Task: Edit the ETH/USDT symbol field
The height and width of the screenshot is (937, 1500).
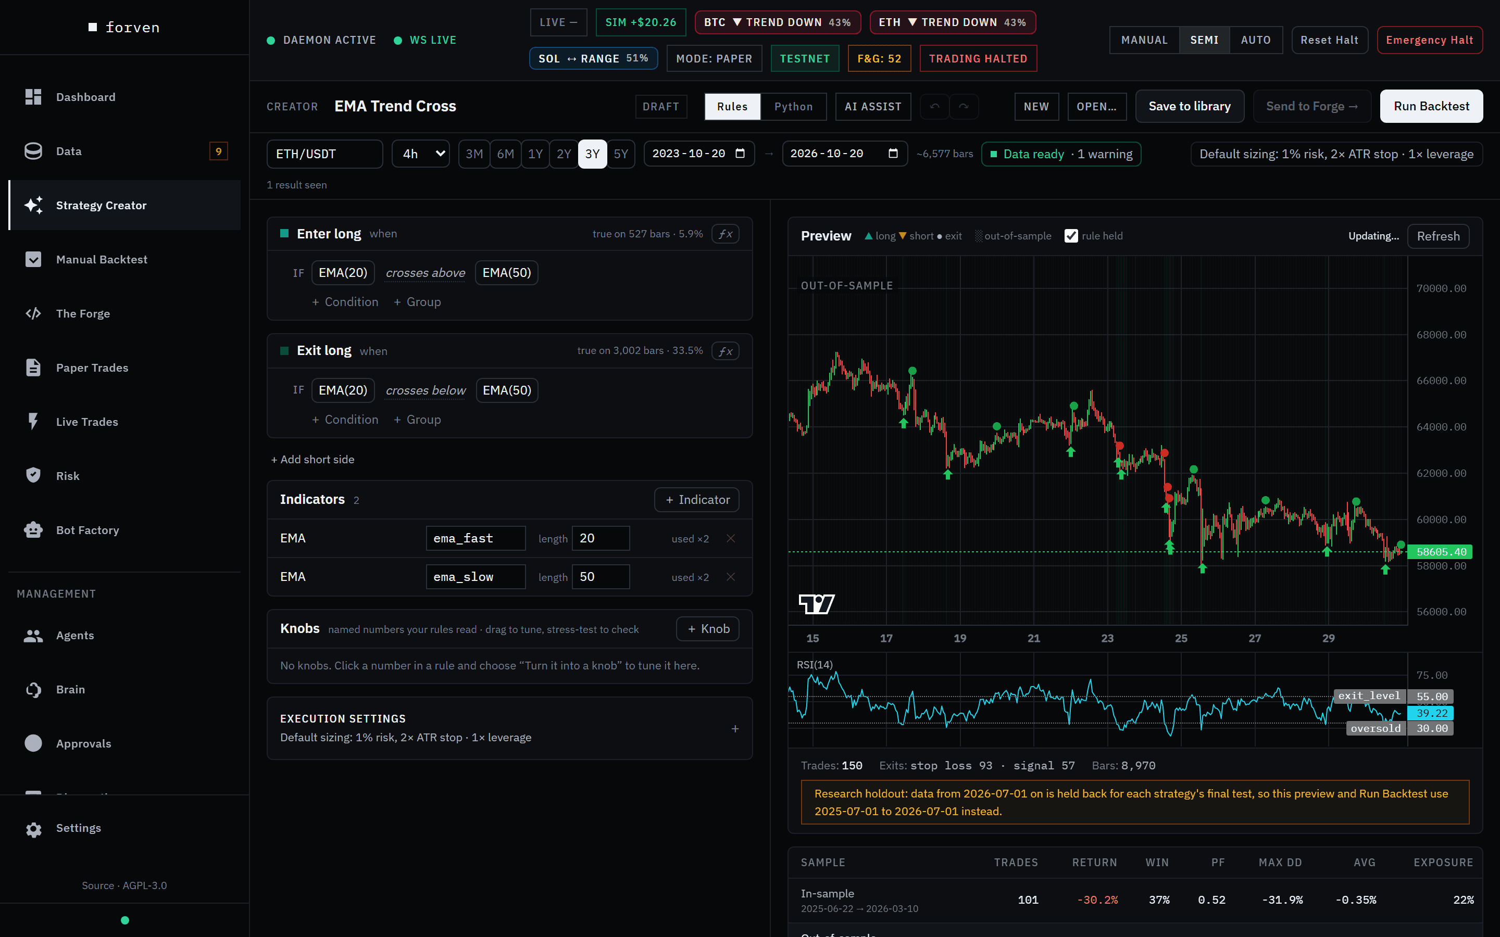Action: coord(325,154)
